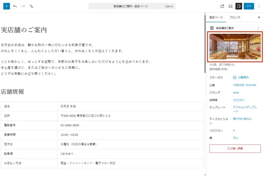Toggle the settings sidebar panel button

[238, 6]
